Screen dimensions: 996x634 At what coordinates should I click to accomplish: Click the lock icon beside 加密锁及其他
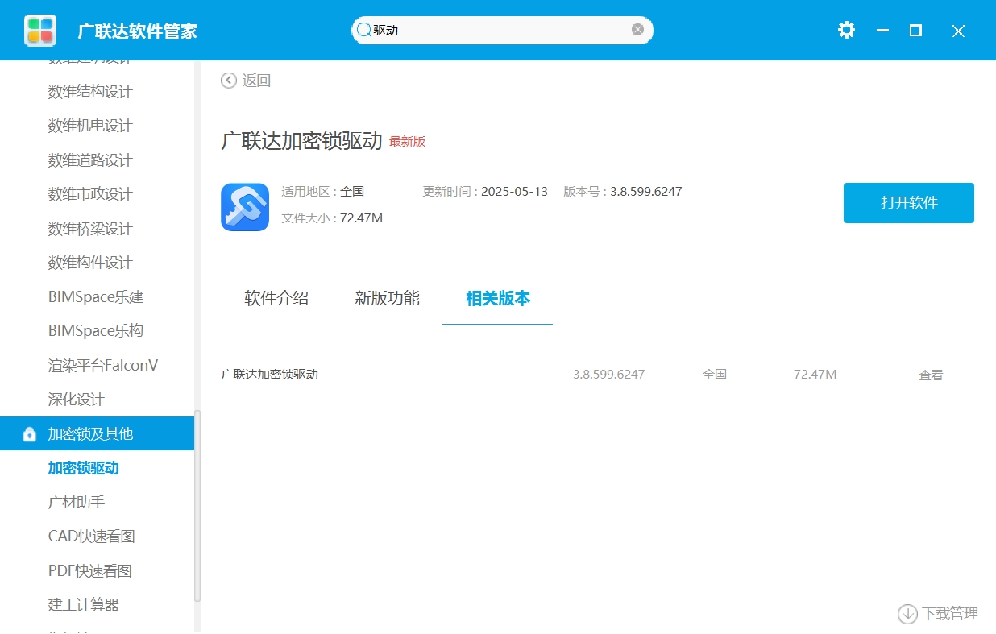click(30, 434)
